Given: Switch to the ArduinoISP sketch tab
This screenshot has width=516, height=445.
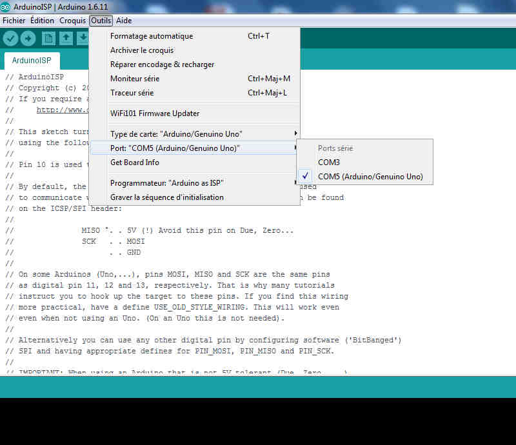Looking at the screenshot, I should click(32, 61).
